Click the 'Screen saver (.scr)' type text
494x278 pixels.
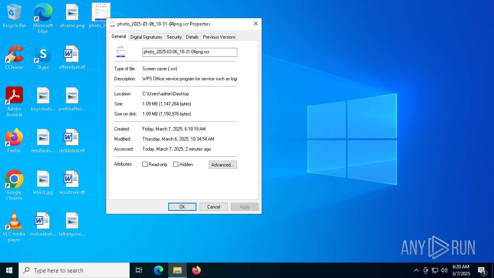160,69
